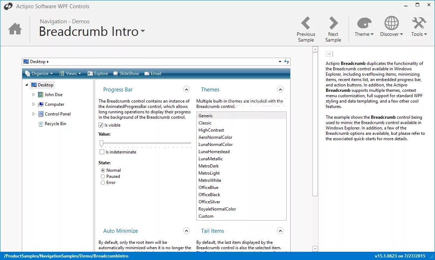435x260 pixels.
Task: Click the Views toolbar icon
Action: pyautogui.click(x=62, y=74)
